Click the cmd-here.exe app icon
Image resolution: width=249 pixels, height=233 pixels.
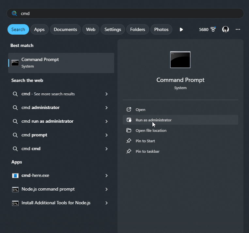pos(15,176)
